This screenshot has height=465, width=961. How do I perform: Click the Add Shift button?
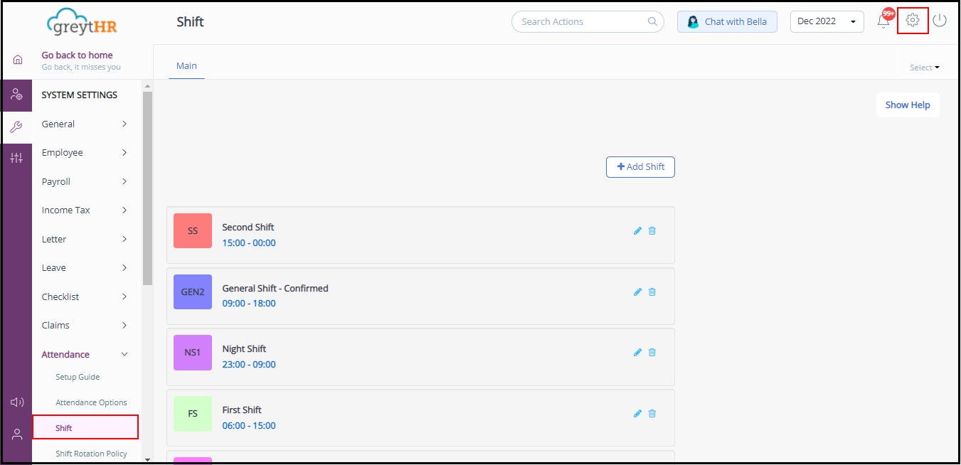coord(640,167)
